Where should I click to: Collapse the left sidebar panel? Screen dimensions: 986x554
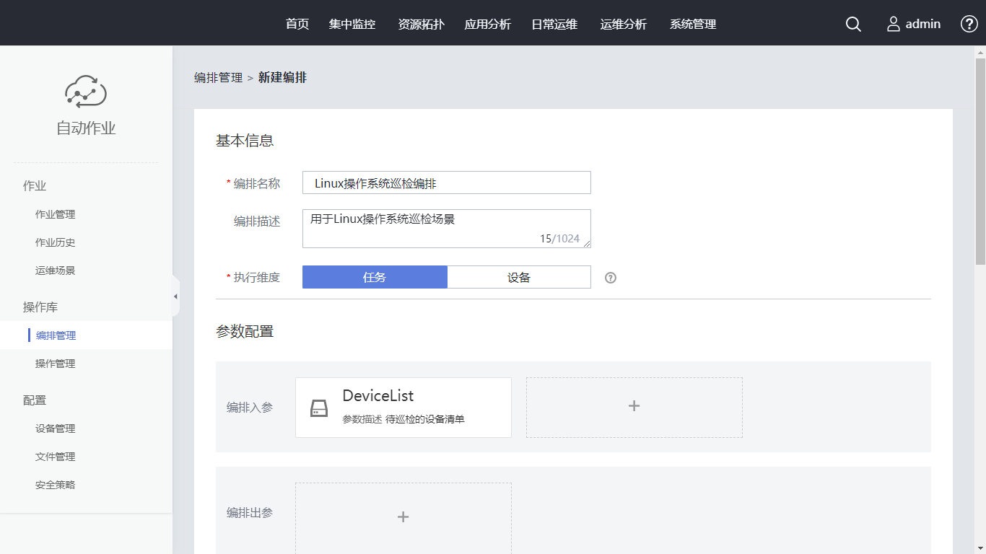click(175, 296)
